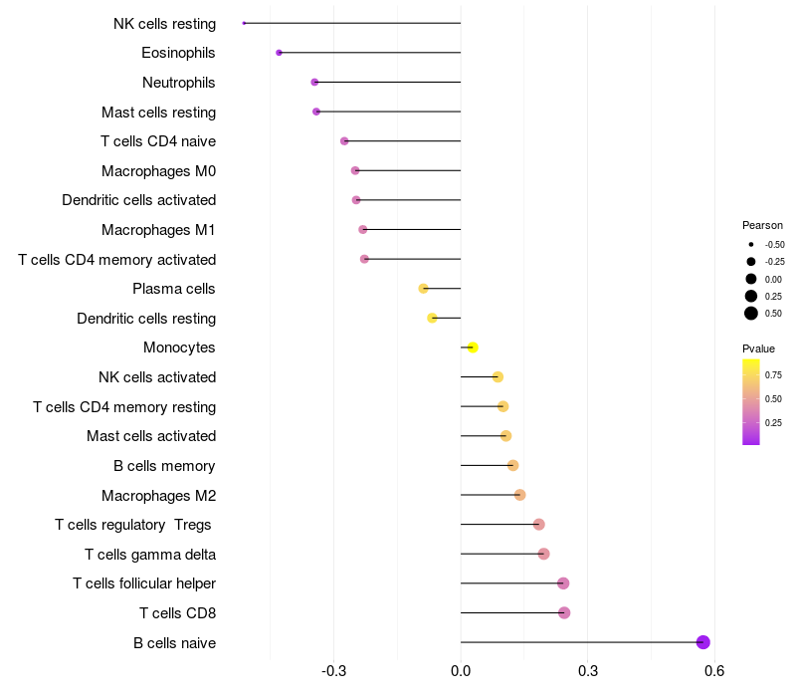Select the T cells gamma delta dot
Screen dimensions: 796x697
point(543,554)
